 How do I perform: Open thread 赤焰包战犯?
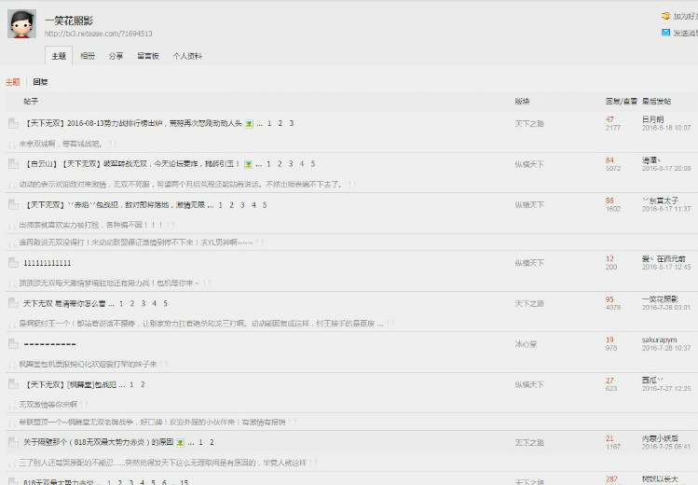pyautogui.click(x=115, y=205)
